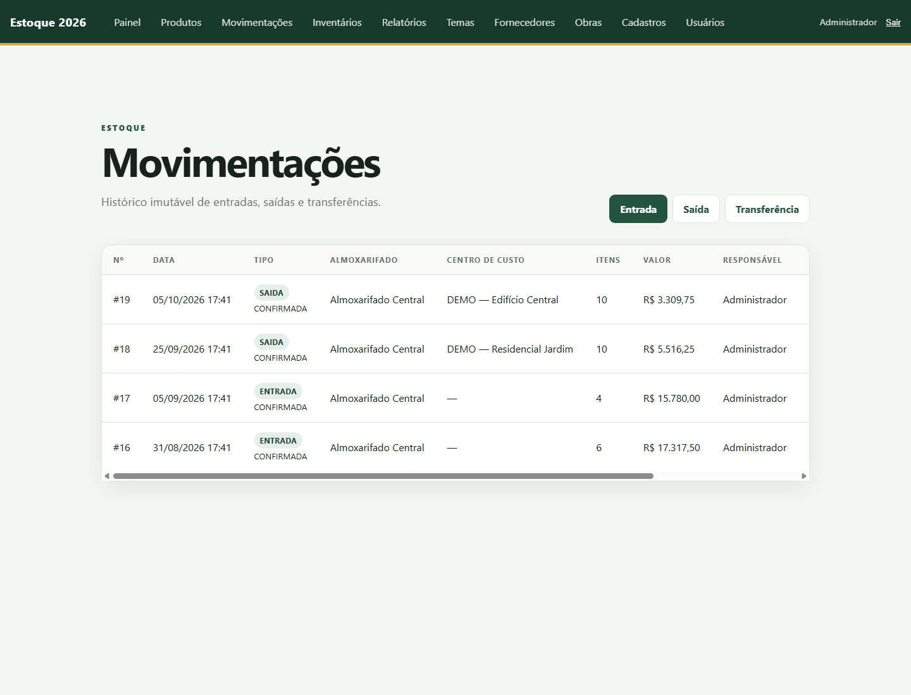Select movement row #17
911x695 pixels.
[455, 398]
